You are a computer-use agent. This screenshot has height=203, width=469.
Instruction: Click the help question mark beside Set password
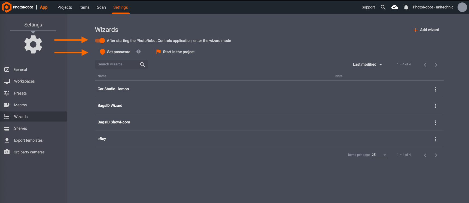point(138,51)
